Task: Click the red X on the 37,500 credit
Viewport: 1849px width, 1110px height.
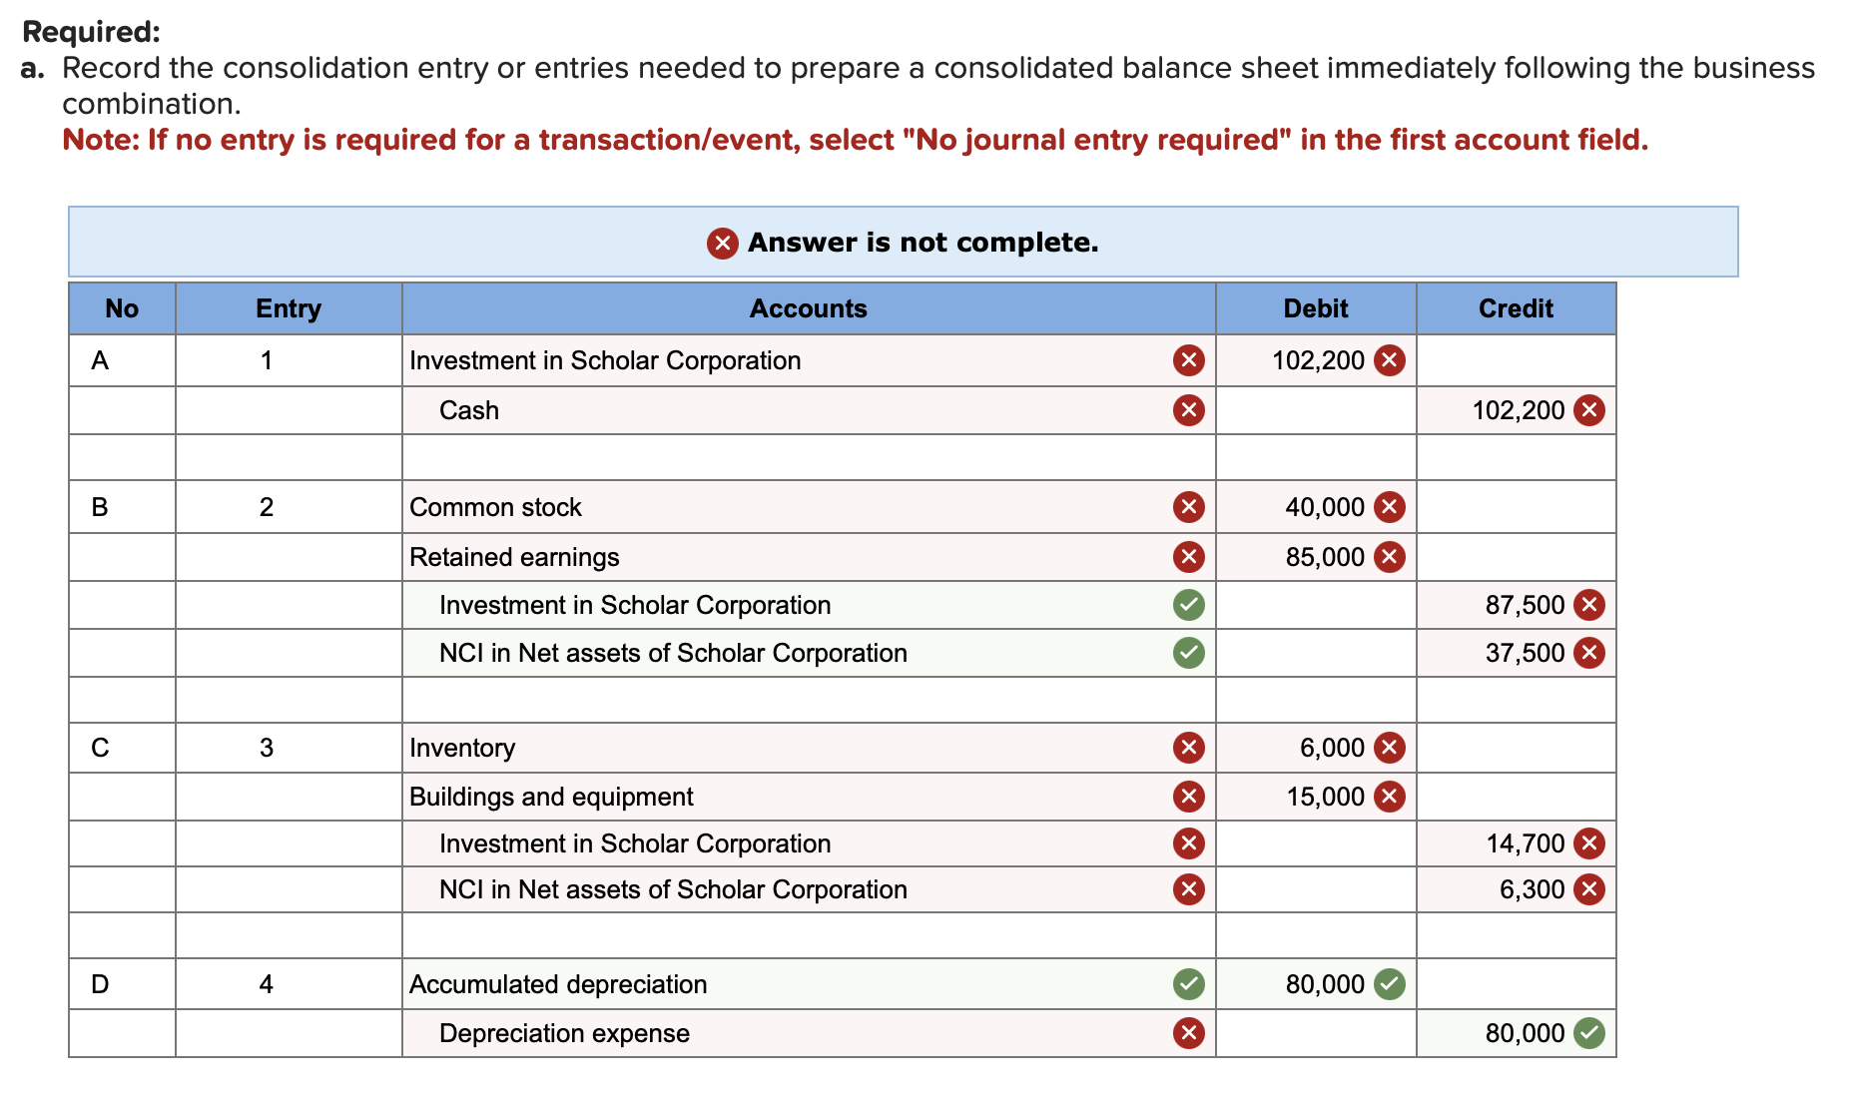Action: tap(1589, 653)
